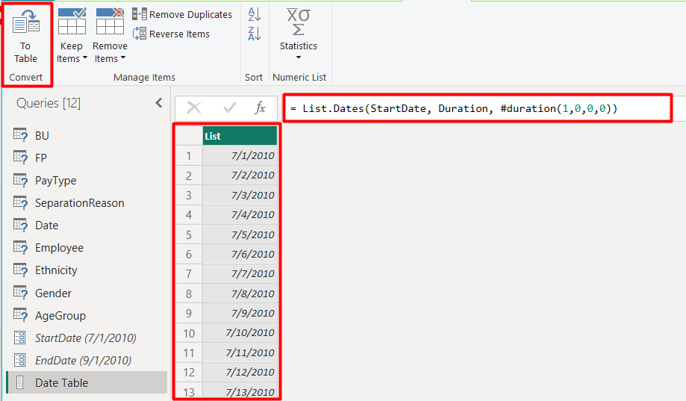
Task: Click into the List.Dates formula bar
Action: coord(477,108)
